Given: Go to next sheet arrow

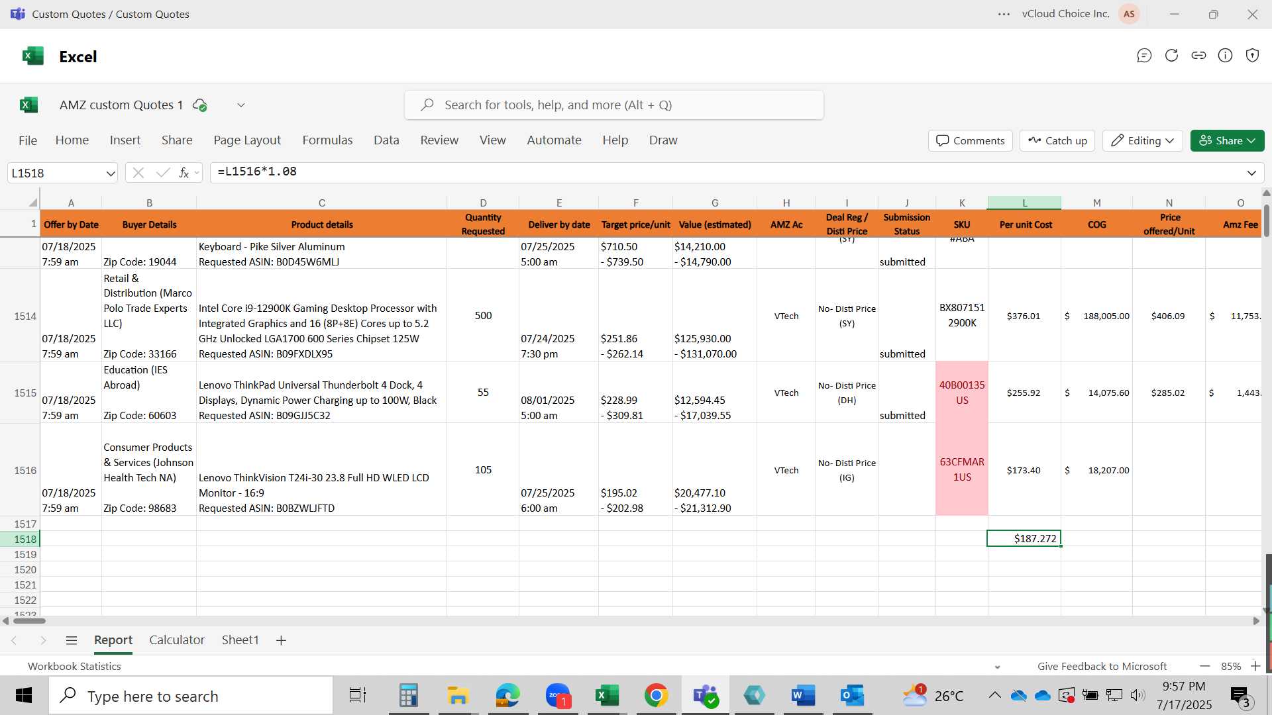Looking at the screenshot, I should pyautogui.click(x=43, y=640).
